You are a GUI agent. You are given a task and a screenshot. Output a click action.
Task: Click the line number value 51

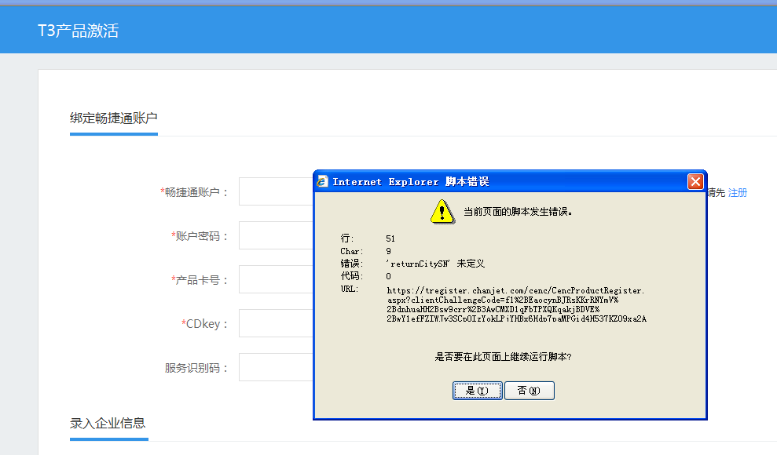390,238
